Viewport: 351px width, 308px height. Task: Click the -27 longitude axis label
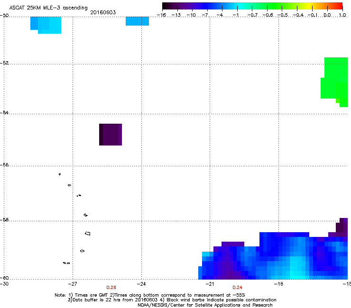coord(73,284)
